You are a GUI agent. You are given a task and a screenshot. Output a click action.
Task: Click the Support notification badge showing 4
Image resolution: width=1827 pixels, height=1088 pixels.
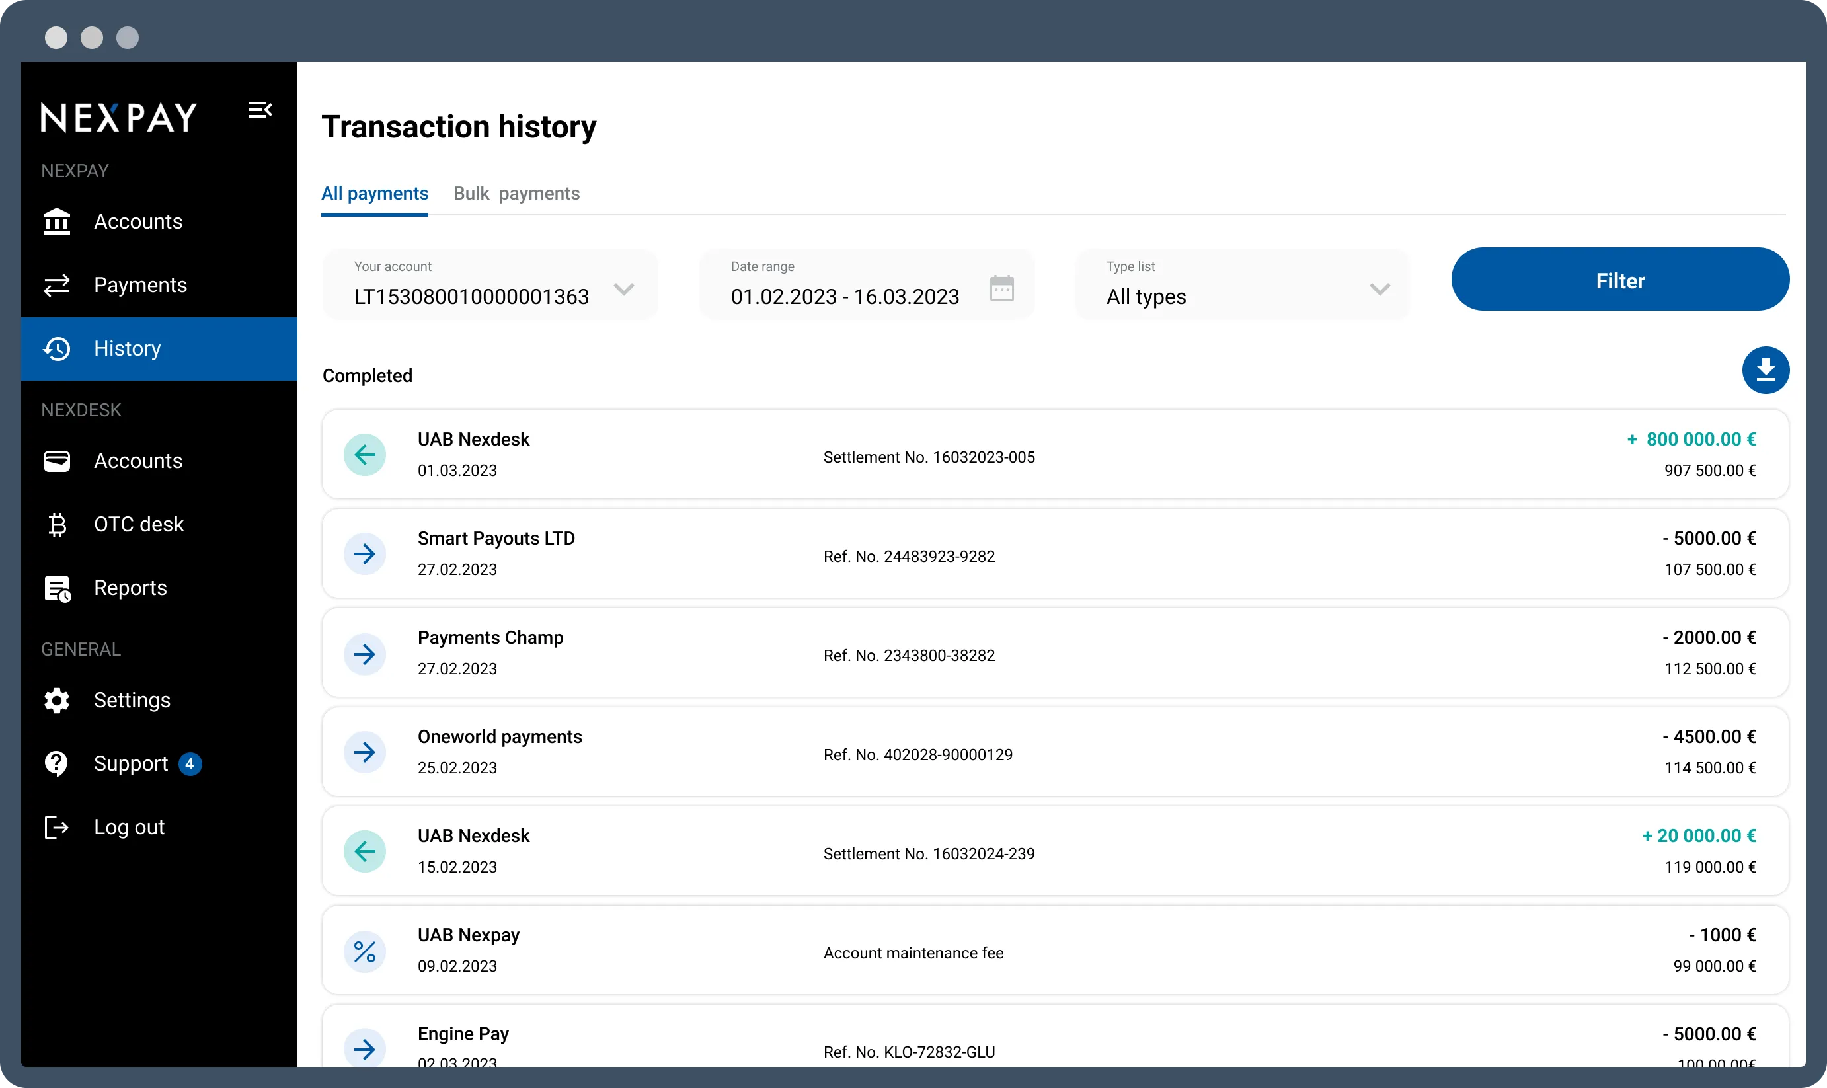190,764
